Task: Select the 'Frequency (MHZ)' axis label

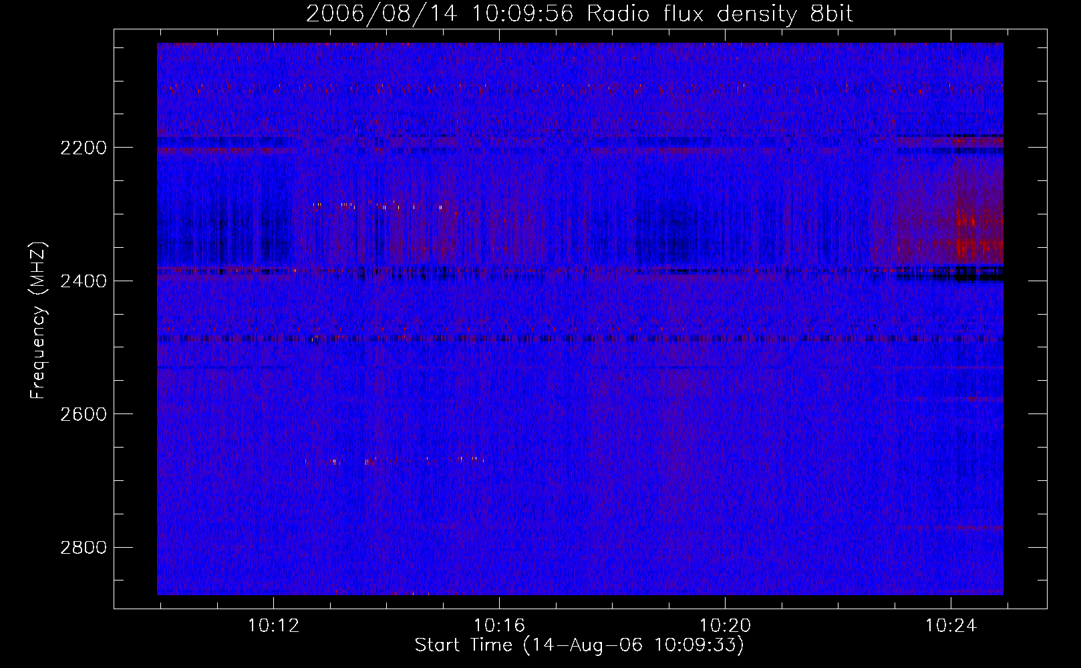Action: click(38, 321)
